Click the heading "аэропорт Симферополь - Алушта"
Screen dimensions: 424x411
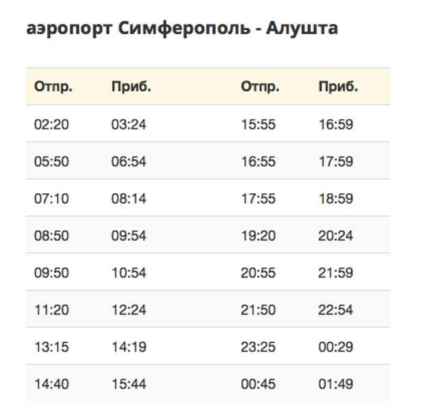pos(181,29)
